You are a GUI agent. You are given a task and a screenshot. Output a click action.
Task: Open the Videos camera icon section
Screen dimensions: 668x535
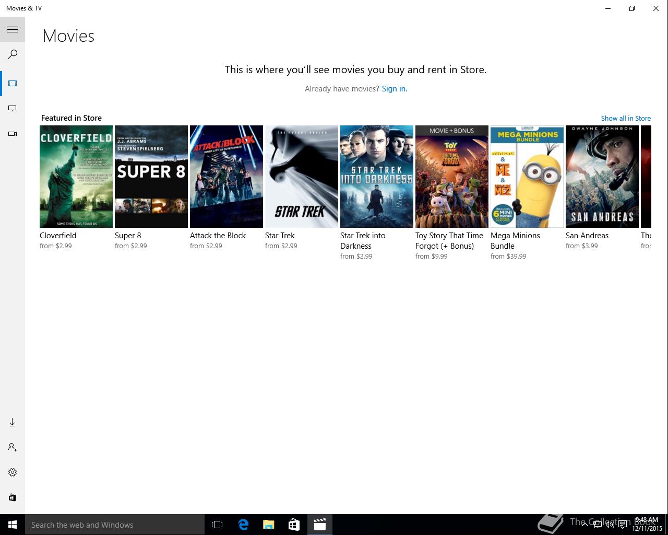click(x=13, y=134)
